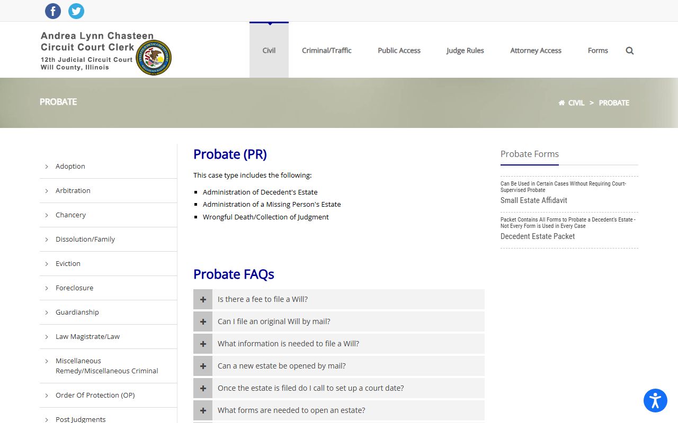Go to Chancery in sidebar
Screen dimensions: 678x423
70,215
